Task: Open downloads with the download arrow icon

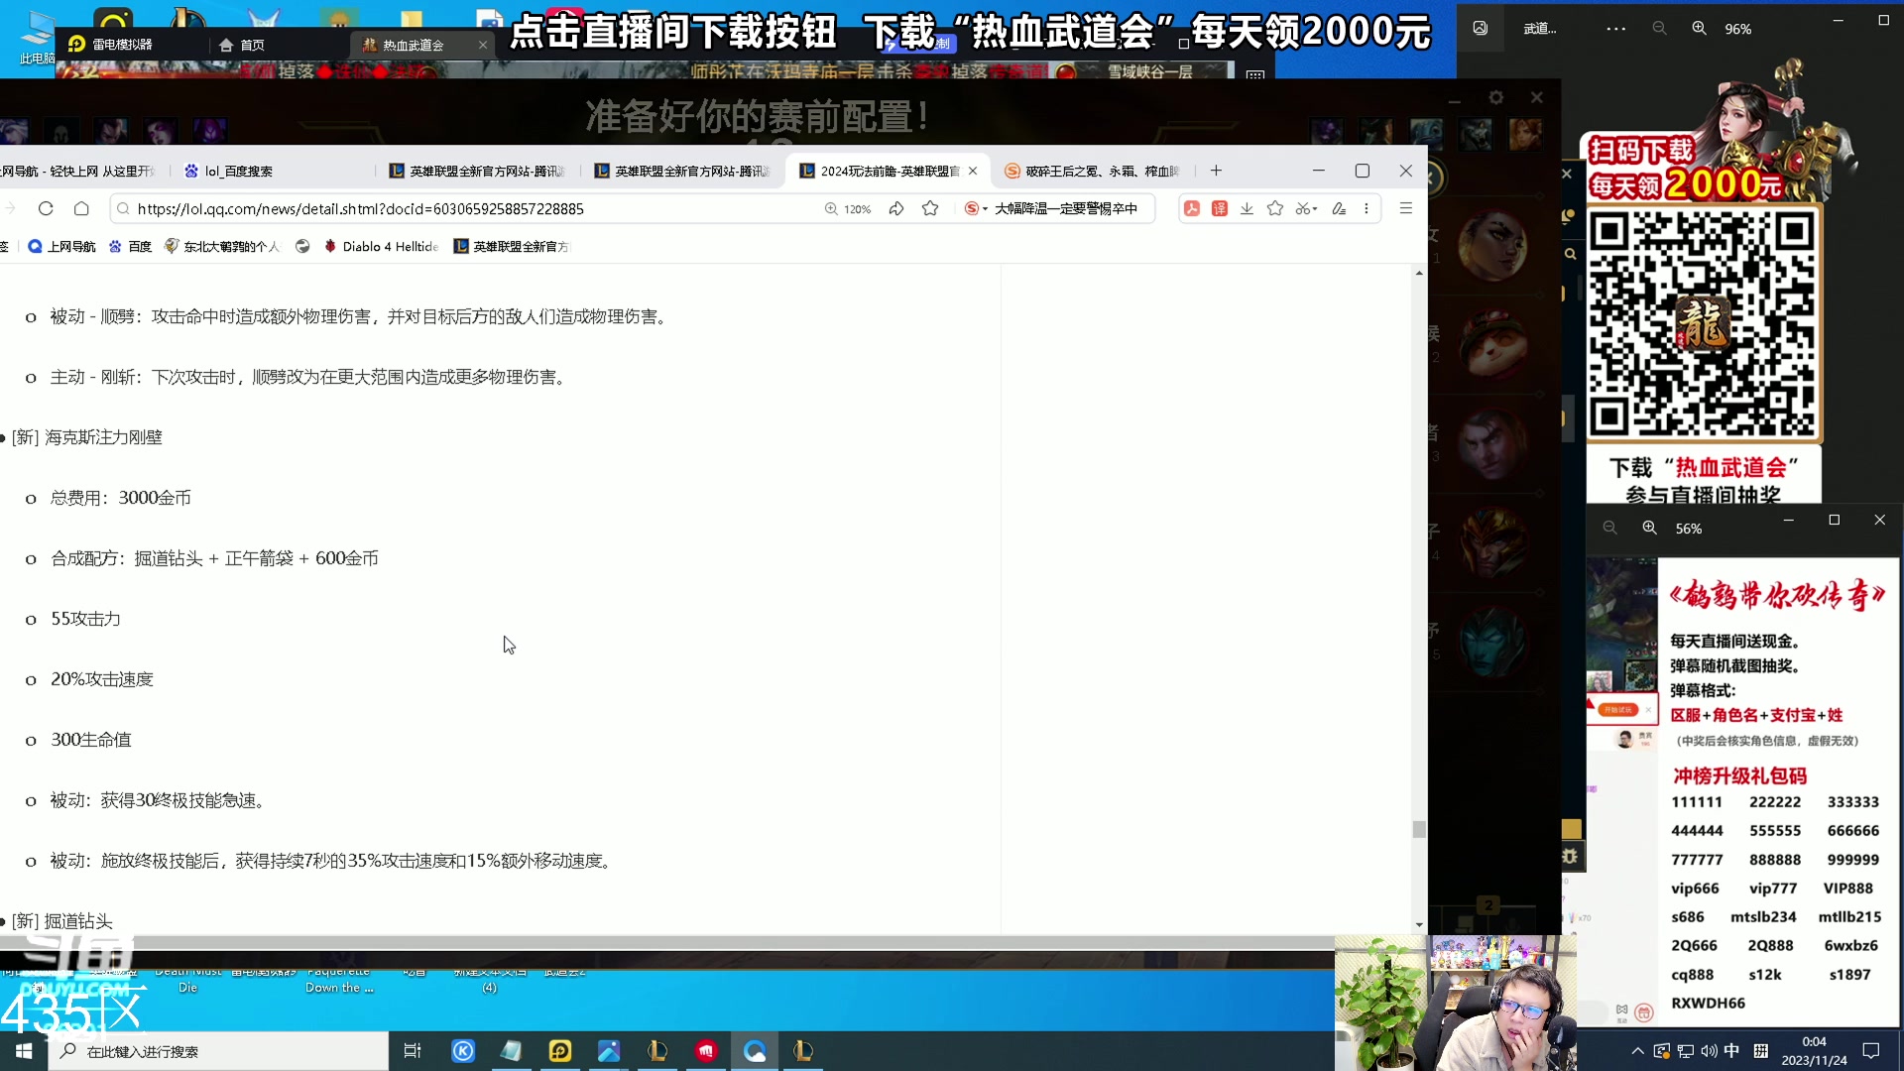Action: pos(1247,208)
